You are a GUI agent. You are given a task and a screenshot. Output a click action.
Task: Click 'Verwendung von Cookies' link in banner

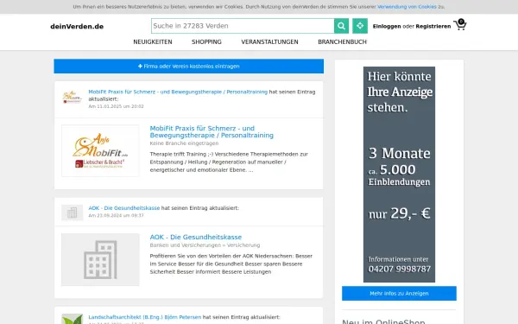(x=407, y=7)
